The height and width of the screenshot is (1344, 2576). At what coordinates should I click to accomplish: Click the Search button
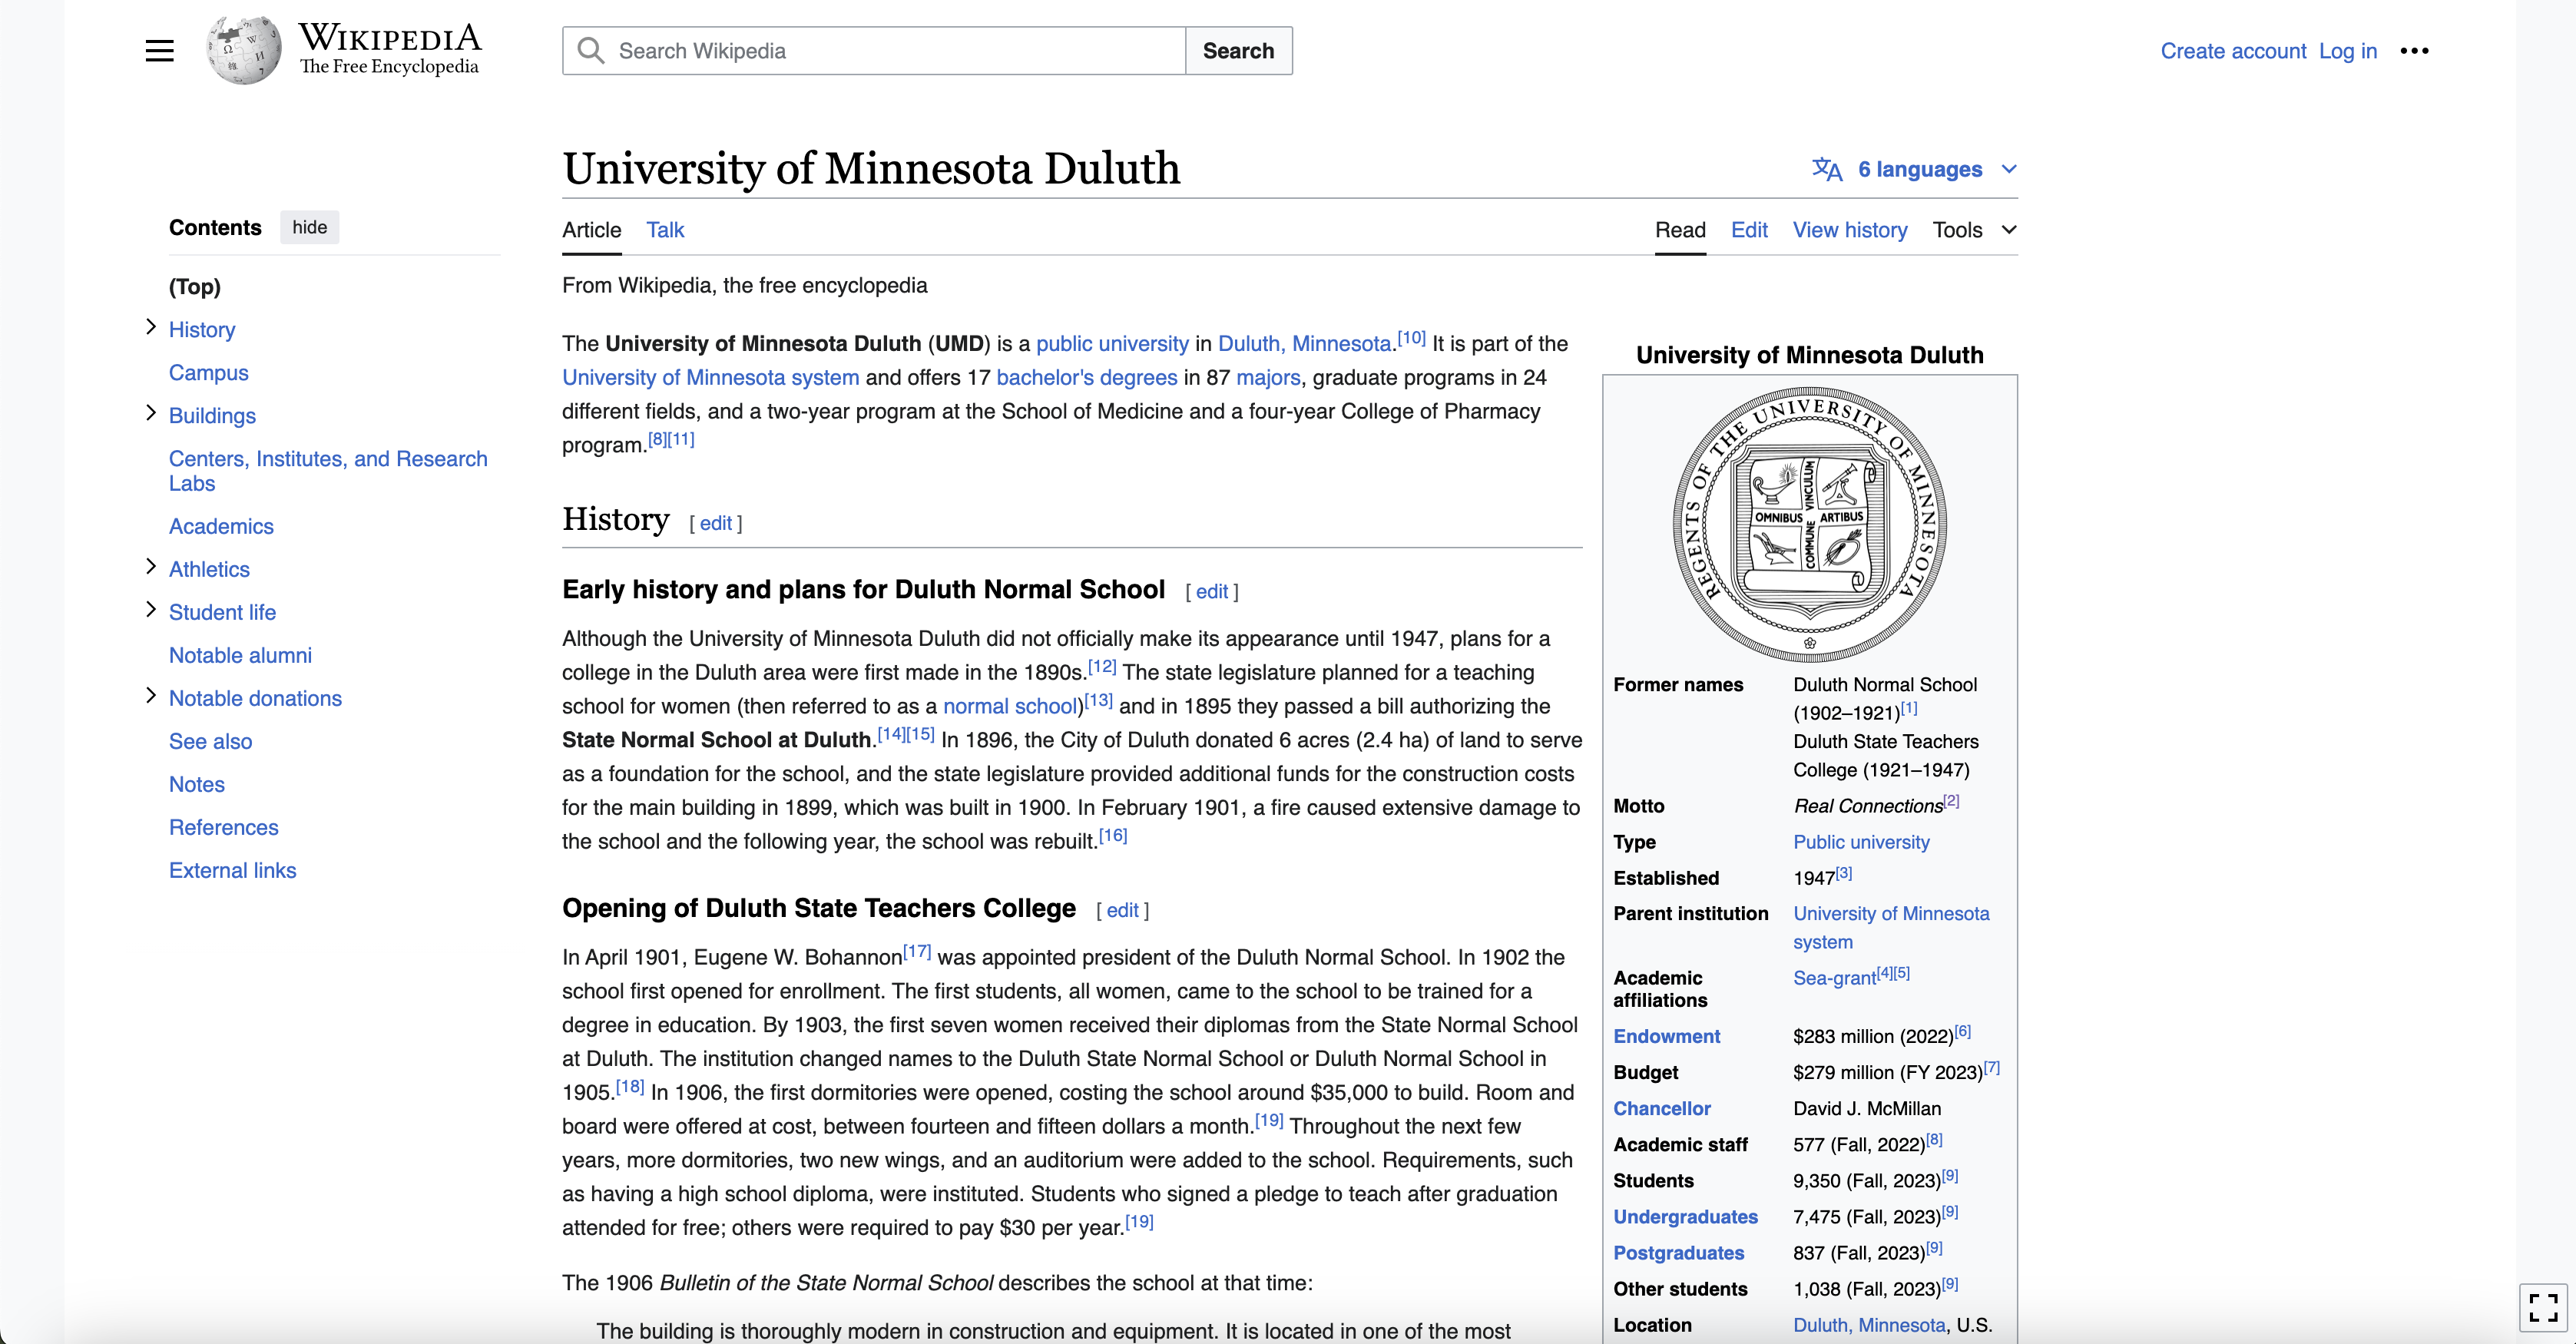1238,51
